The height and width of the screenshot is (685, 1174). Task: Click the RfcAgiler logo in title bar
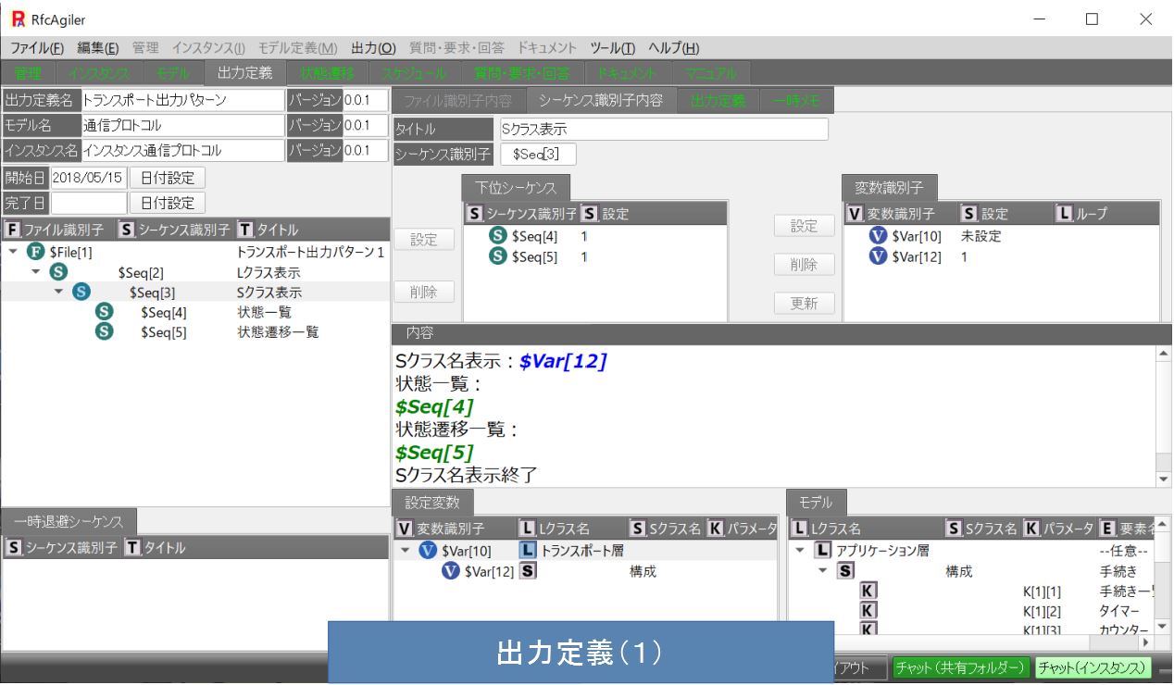(x=19, y=19)
